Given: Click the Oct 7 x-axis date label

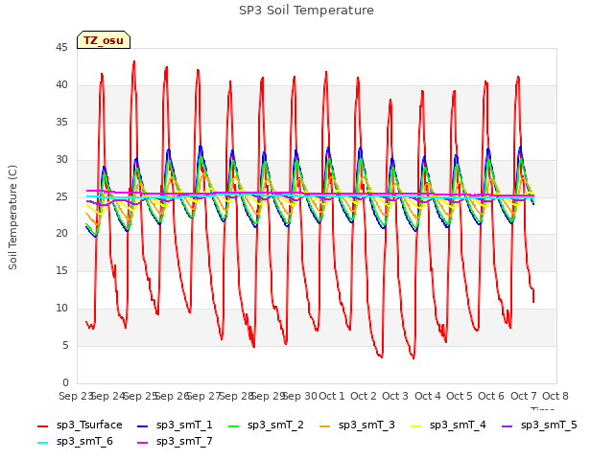Looking at the screenshot, I should pyautogui.click(x=524, y=396).
